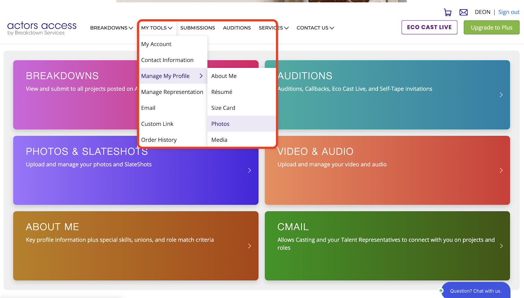Image resolution: width=524 pixels, height=298 pixels.
Task: Open the Photos & Slateshots card heading
Action: point(87,152)
